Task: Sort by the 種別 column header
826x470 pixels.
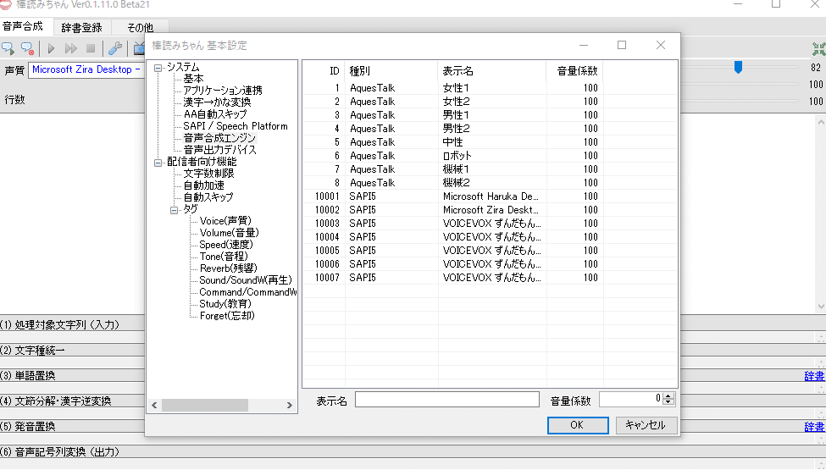Action: coord(391,71)
